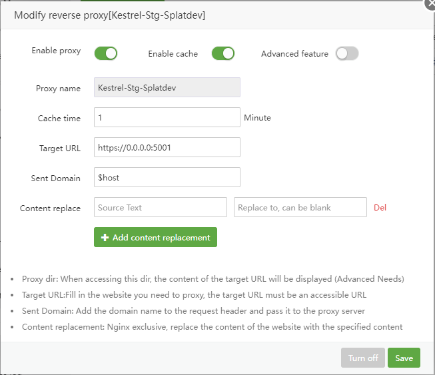Toggle the Enable proxy switch
This screenshot has height=375, width=435.
(106, 53)
